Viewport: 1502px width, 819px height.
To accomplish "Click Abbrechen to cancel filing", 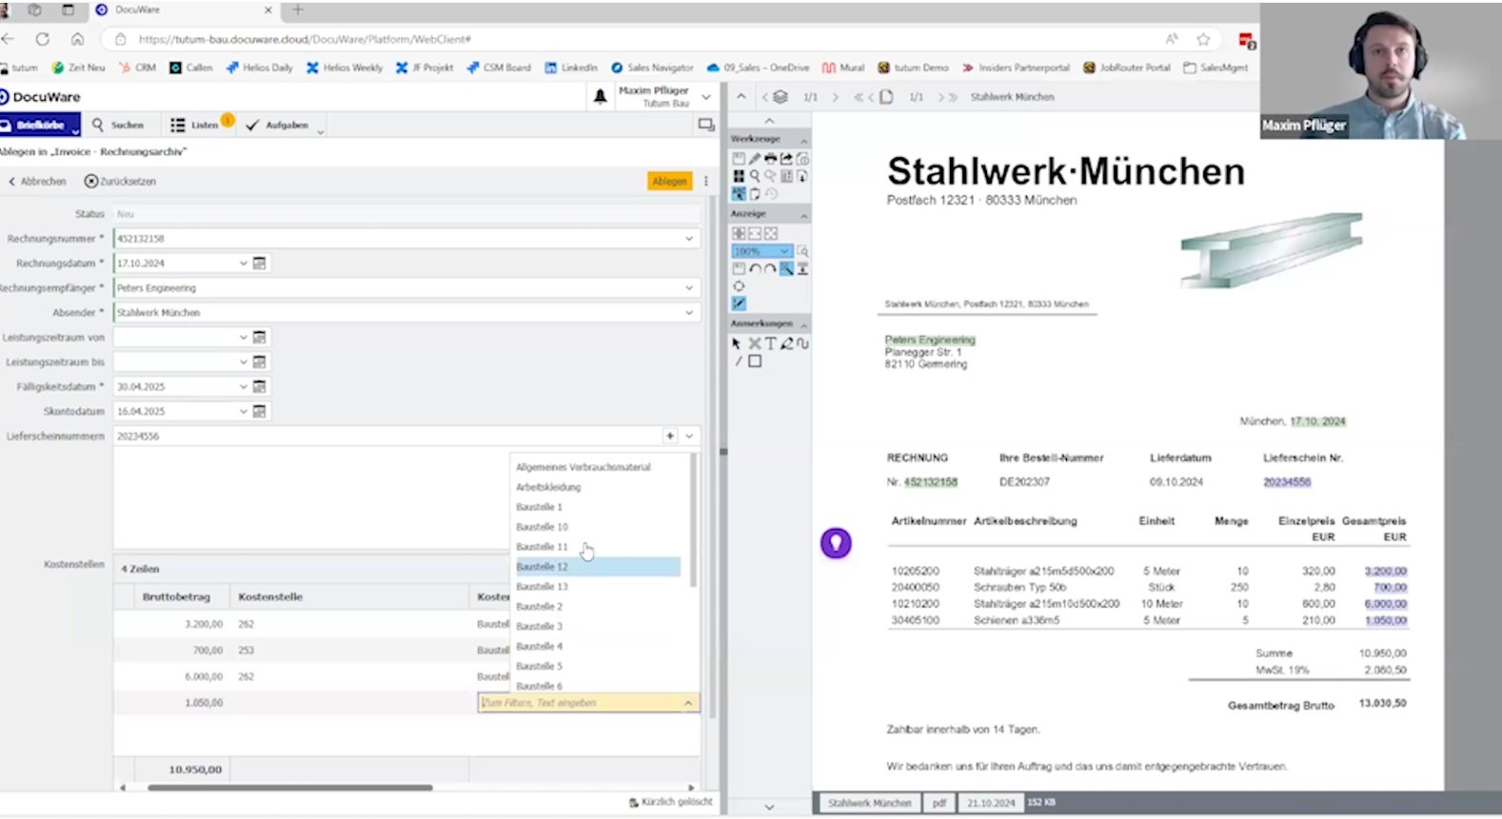I will tap(37, 181).
